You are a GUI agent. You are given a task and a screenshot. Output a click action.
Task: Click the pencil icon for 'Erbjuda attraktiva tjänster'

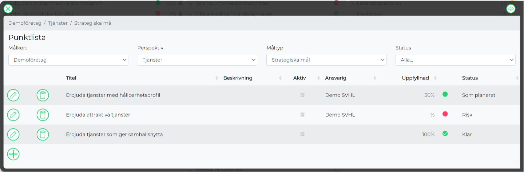click(x=13, y=115)
